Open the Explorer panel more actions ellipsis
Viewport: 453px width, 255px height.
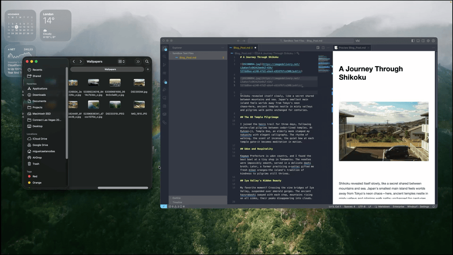tap(223, 48)
